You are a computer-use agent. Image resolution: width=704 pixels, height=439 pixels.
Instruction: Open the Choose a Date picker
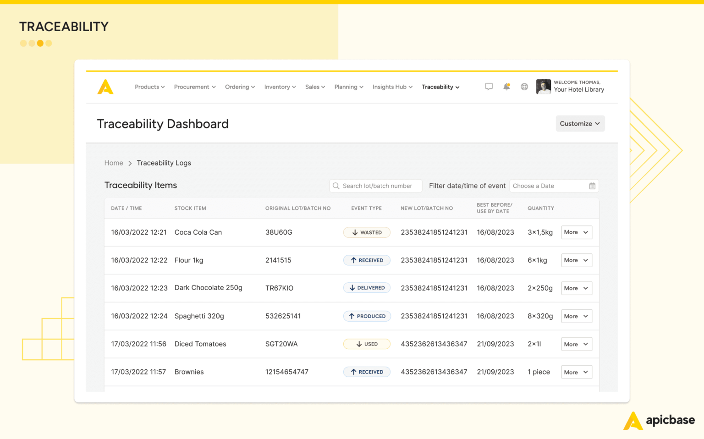coord(541,186)
